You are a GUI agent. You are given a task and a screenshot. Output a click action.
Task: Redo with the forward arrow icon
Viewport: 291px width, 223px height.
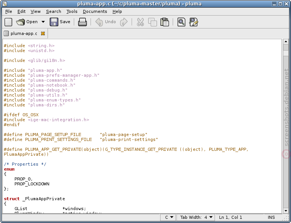click(x=124, y=22)
